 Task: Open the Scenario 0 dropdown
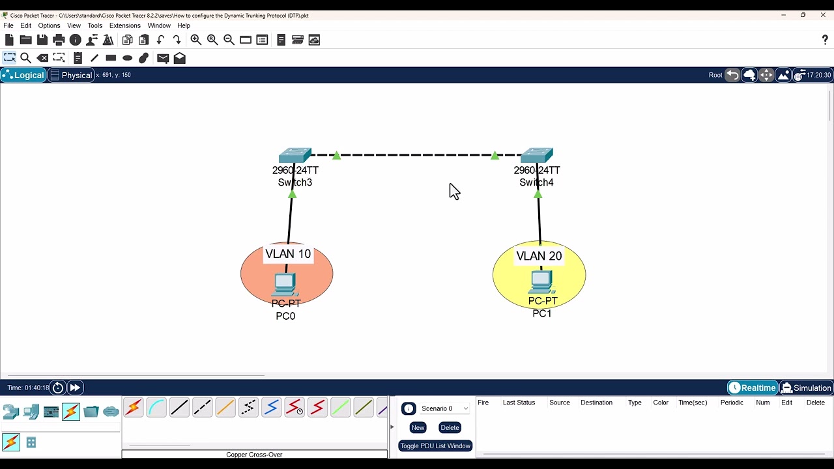(x=444, y=408)
